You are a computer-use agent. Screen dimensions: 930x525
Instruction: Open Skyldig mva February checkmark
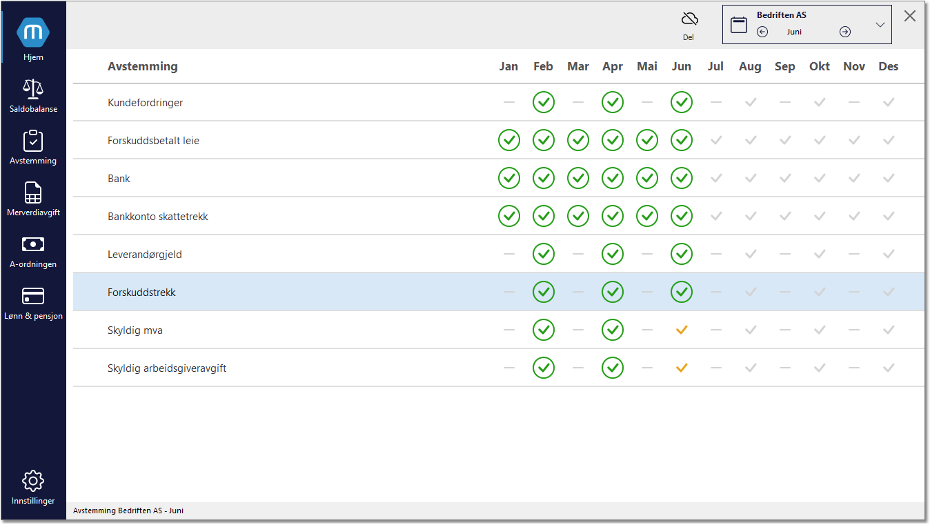544,330
